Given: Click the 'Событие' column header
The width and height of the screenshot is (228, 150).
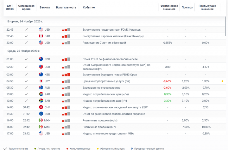Looking at the screenshot, I should pos(89,8).
